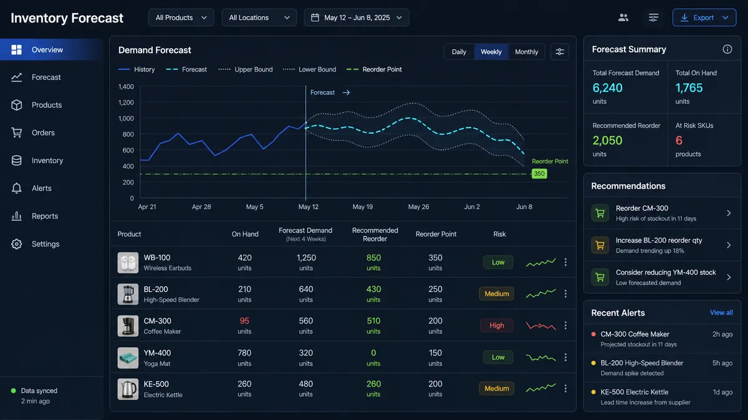Image resolution: width=748 pixels, height=420 pixels.
Task: Expand the Export button dropdown arrow
Action: click(x=725, y=17)
